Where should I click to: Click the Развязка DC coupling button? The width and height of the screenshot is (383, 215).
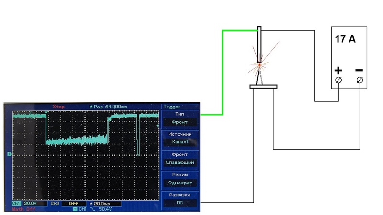pos(180,199)
